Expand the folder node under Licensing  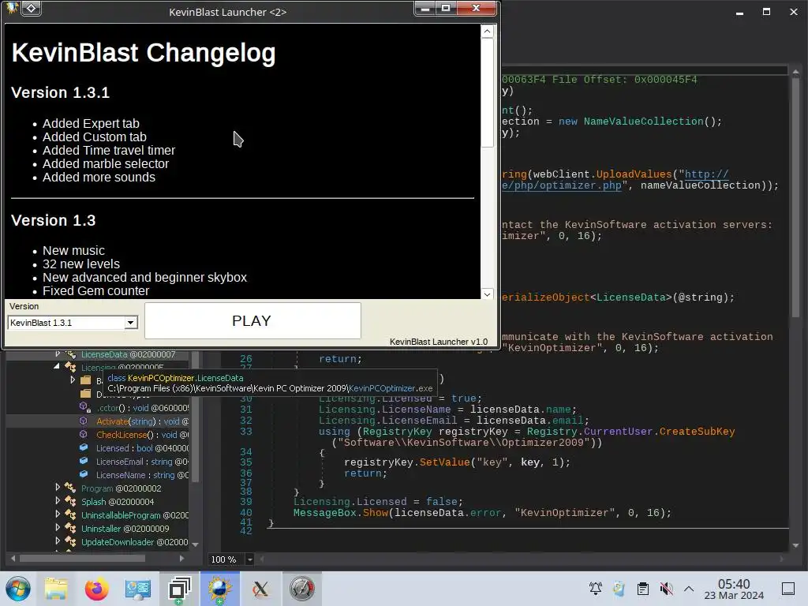click(73, 380)
